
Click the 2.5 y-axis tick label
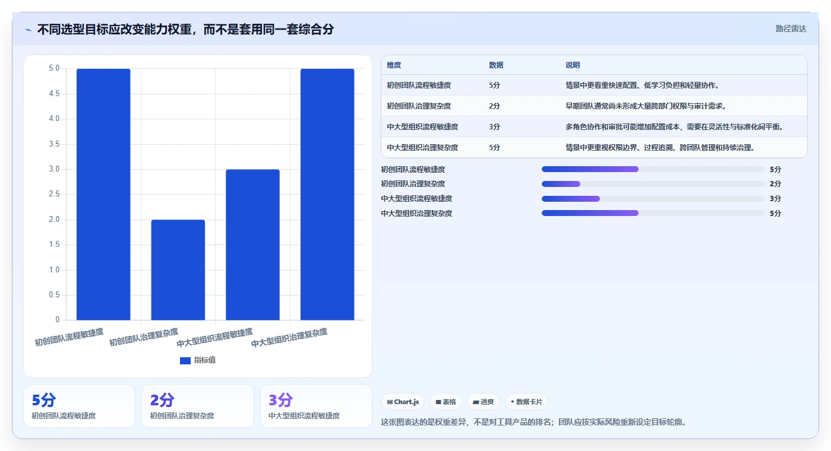coord(54,194)
